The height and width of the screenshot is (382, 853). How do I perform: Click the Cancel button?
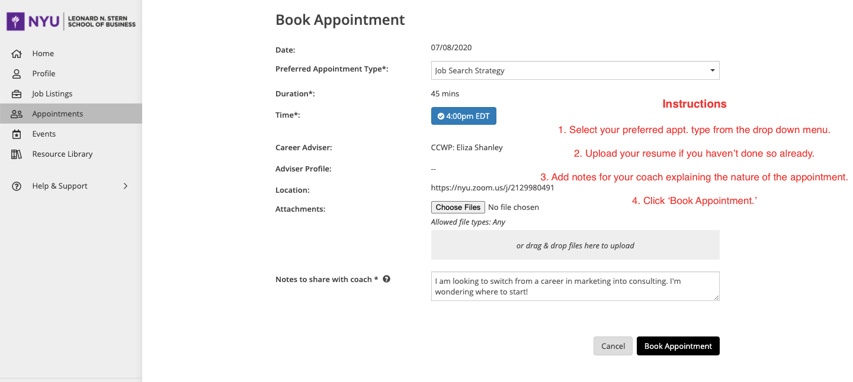click(613, 347)
